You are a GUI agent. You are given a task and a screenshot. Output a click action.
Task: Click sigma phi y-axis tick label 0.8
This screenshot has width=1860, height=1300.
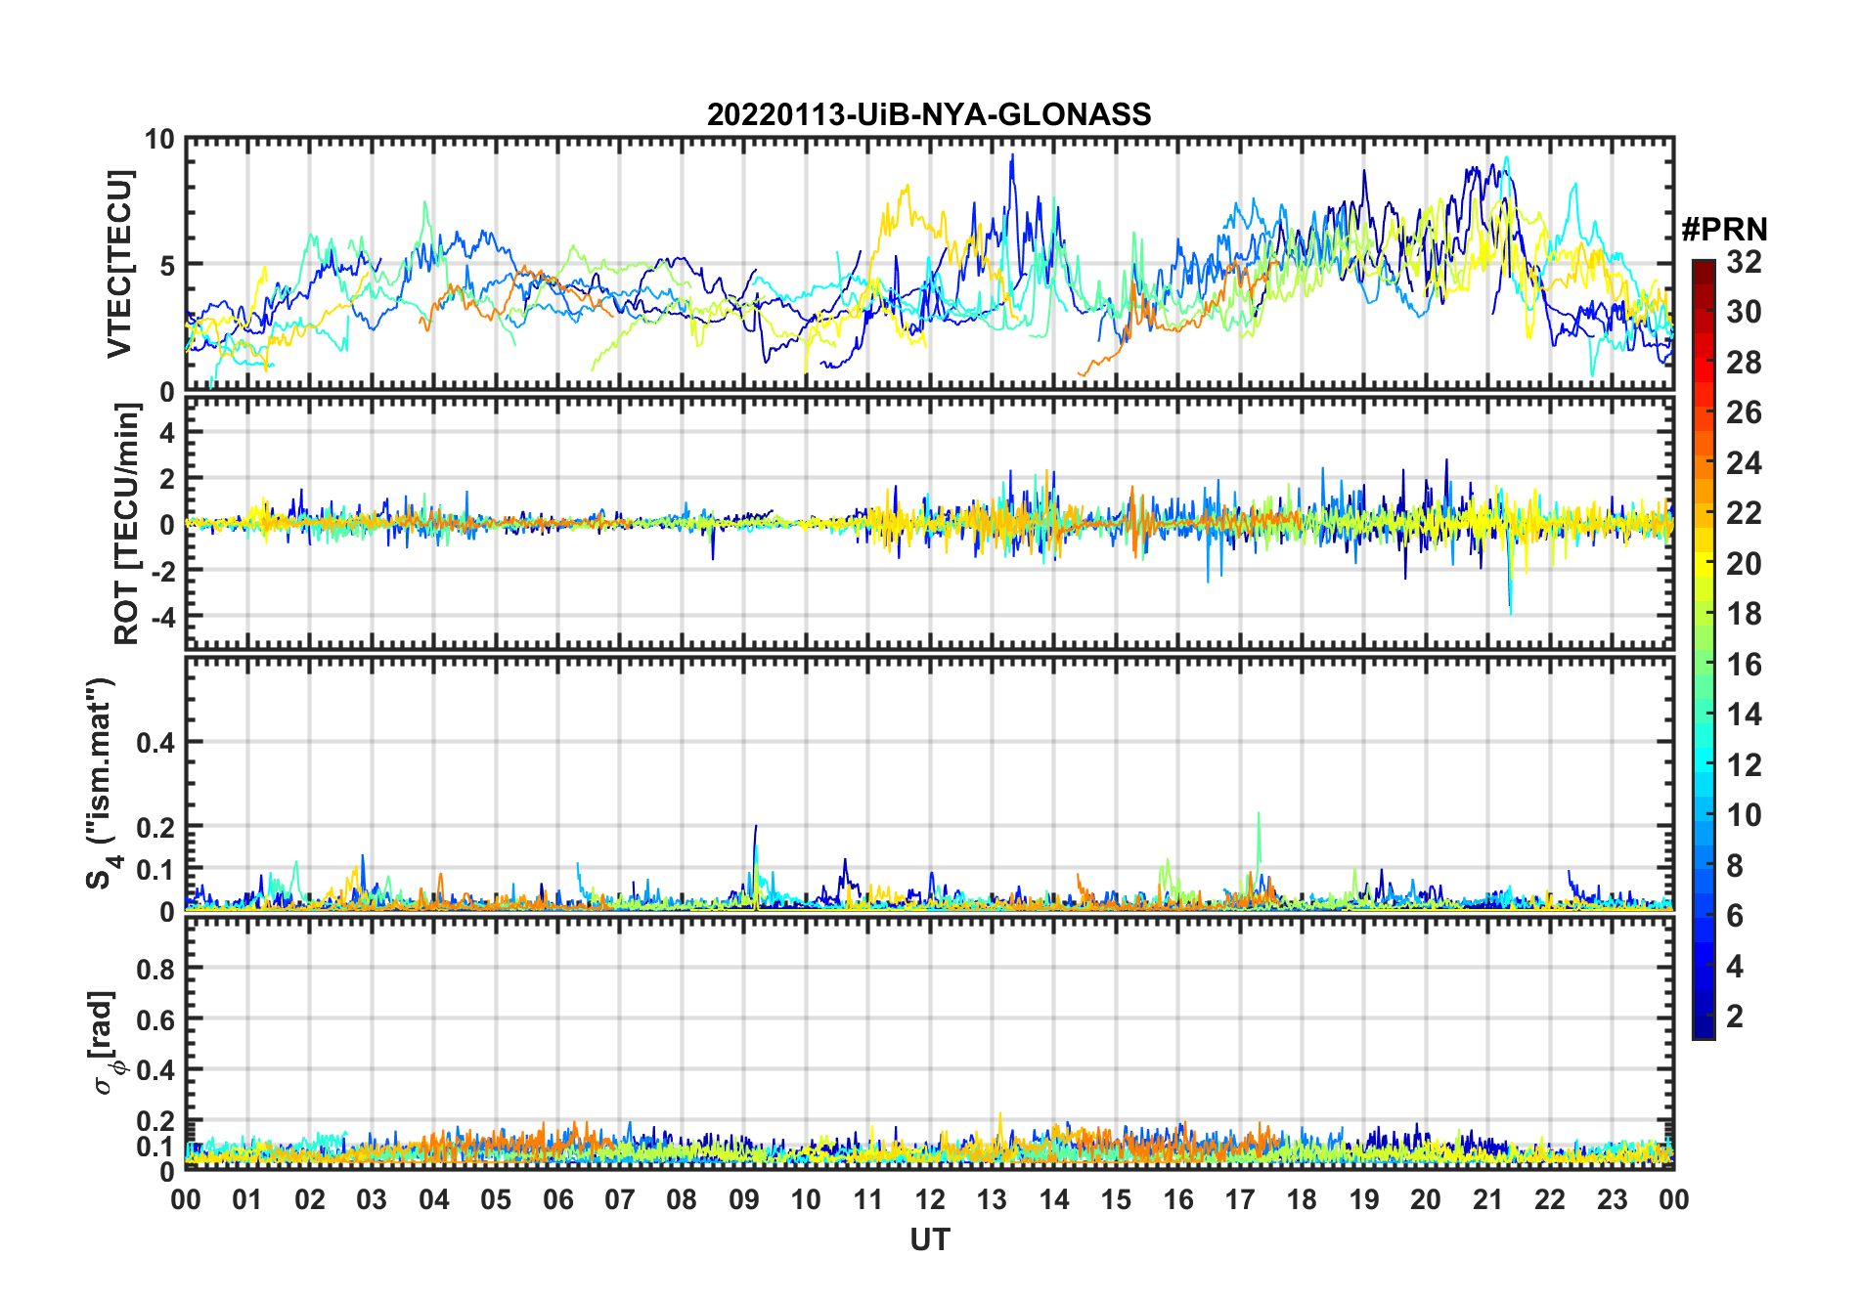[x=156, y=970]
